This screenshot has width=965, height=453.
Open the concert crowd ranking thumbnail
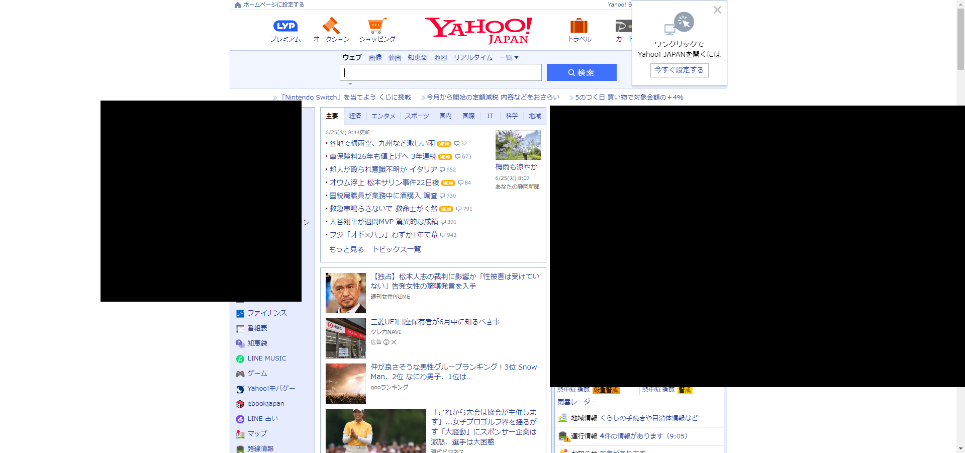(x=346, y=384)
